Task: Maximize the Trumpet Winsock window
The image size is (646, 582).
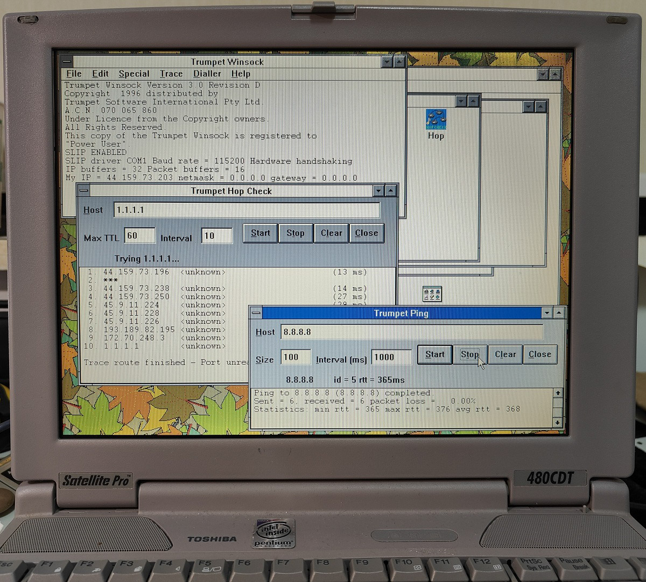Action: [x=399, y=62]
